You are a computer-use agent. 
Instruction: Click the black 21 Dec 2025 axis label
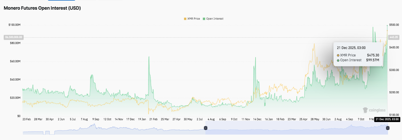pos(387,119)
